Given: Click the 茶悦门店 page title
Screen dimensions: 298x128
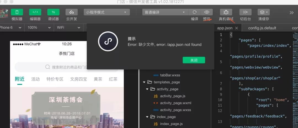Looking at the screenshot, I should tap(67, 54).
